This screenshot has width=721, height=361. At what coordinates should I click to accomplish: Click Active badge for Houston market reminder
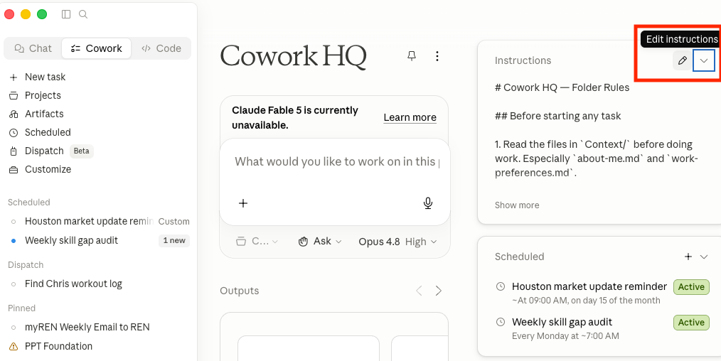tap(691, 287)
